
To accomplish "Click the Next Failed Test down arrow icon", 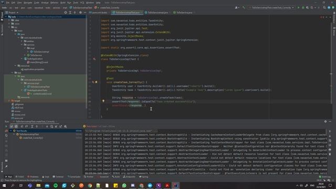I will click(x=47, y=127).
